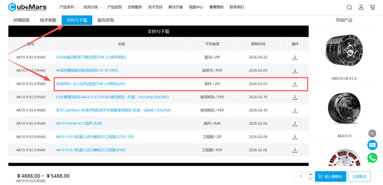The width and height of the screenshot is (383, 185).
Task: Download the AK10-9-KV60-V2.1 firmware icon
Action: point(295,124)
